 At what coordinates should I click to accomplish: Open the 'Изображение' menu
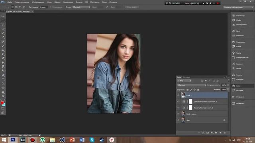pyautogui.click(x=38, y=2)
